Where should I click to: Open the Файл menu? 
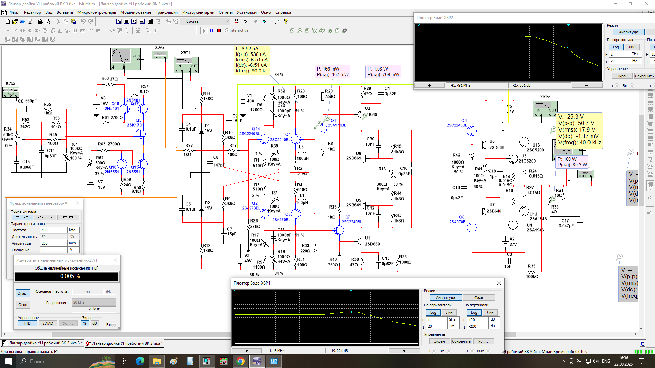click(x=14, y=12)
